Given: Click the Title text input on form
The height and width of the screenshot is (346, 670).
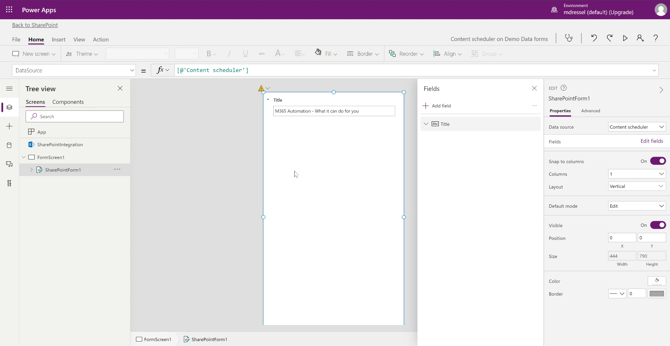Looking at the screenshot, I should pyautogui.click(x=334, y=111).
